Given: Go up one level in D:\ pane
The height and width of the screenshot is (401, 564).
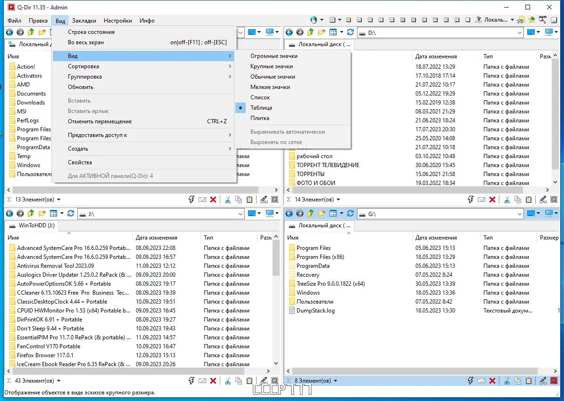Looking at the screenshot, I should click(x=310, y=32).
